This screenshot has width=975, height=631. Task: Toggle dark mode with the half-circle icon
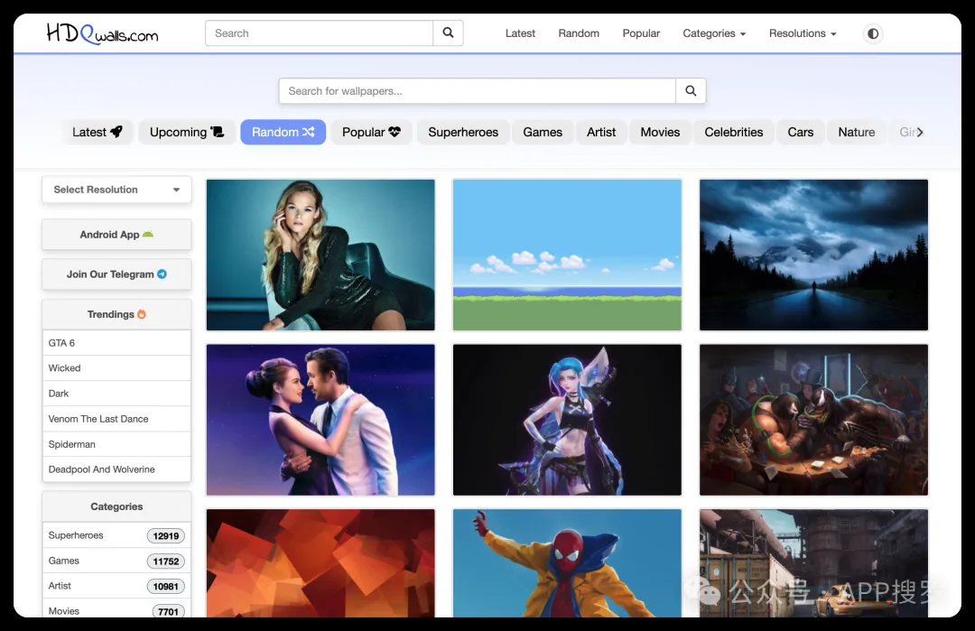point(873,33)
